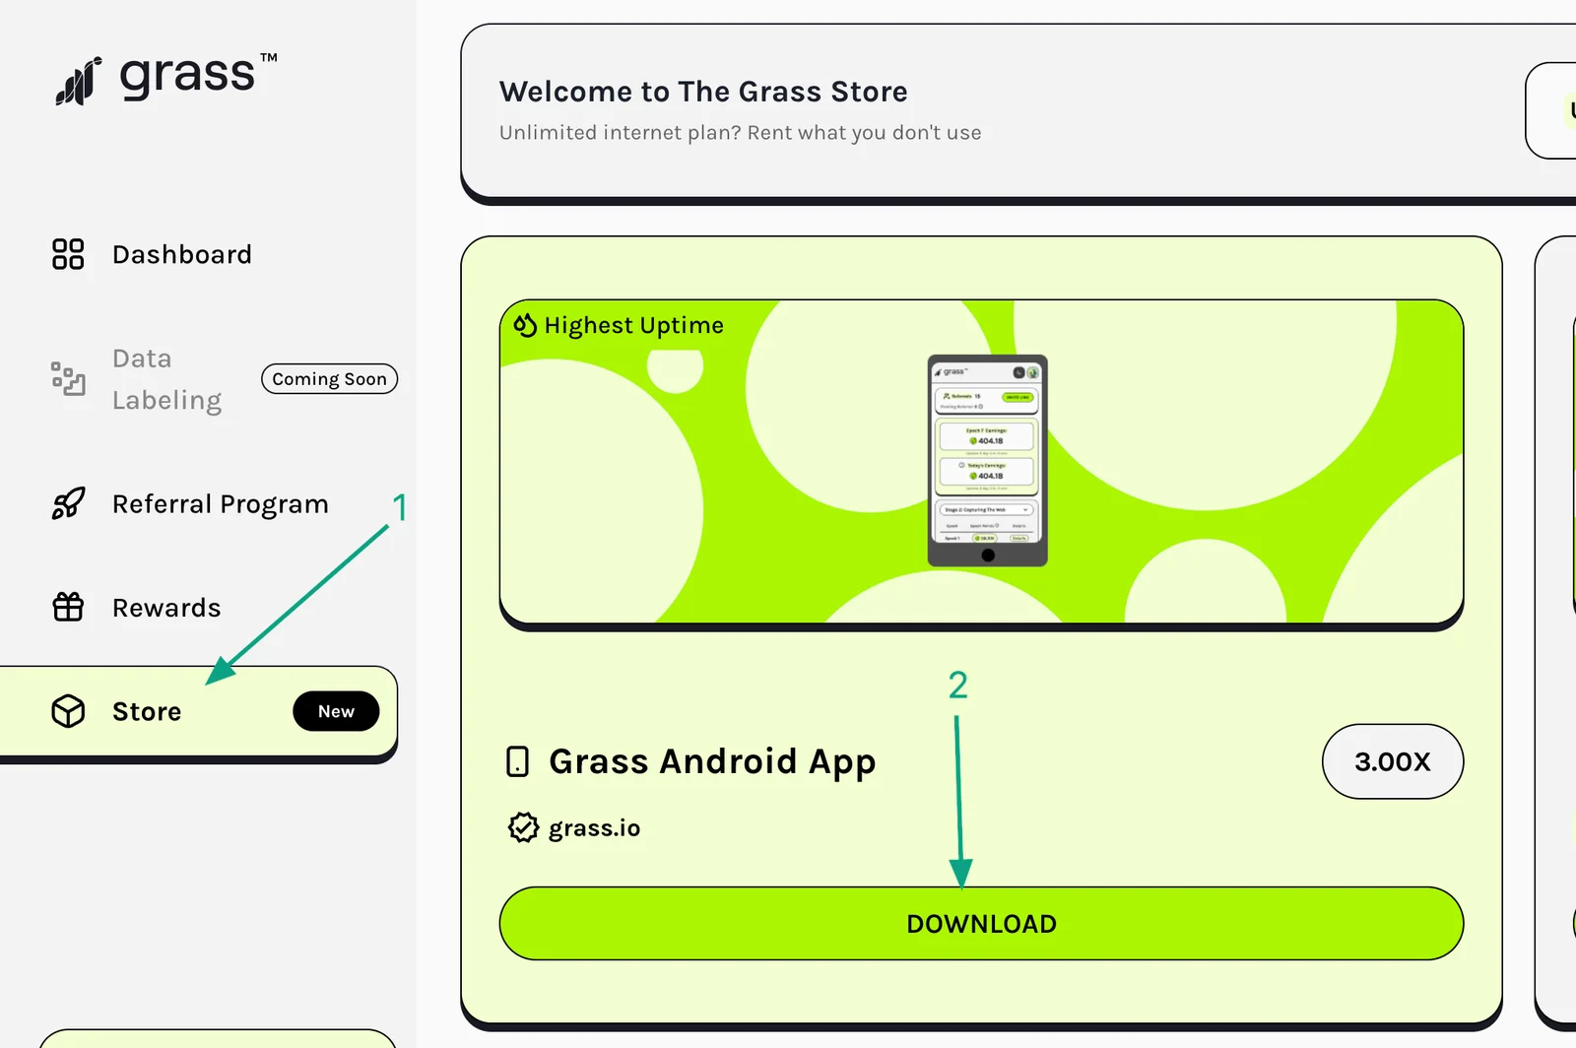This screenshot has width=1576, height=1048.
Task: Open the Dashboard menu item
Action: 182,254
